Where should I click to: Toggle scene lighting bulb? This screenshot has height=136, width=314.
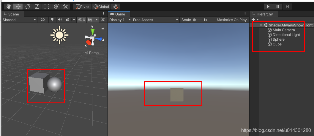(52, 20)
